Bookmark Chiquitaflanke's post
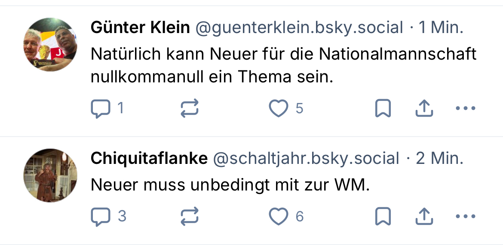 [x=383, y=217]
